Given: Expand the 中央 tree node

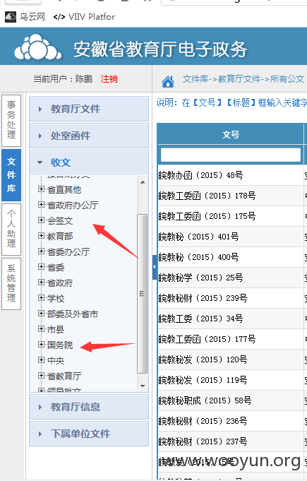Looking at the screenshot, I should coord(41,360).
